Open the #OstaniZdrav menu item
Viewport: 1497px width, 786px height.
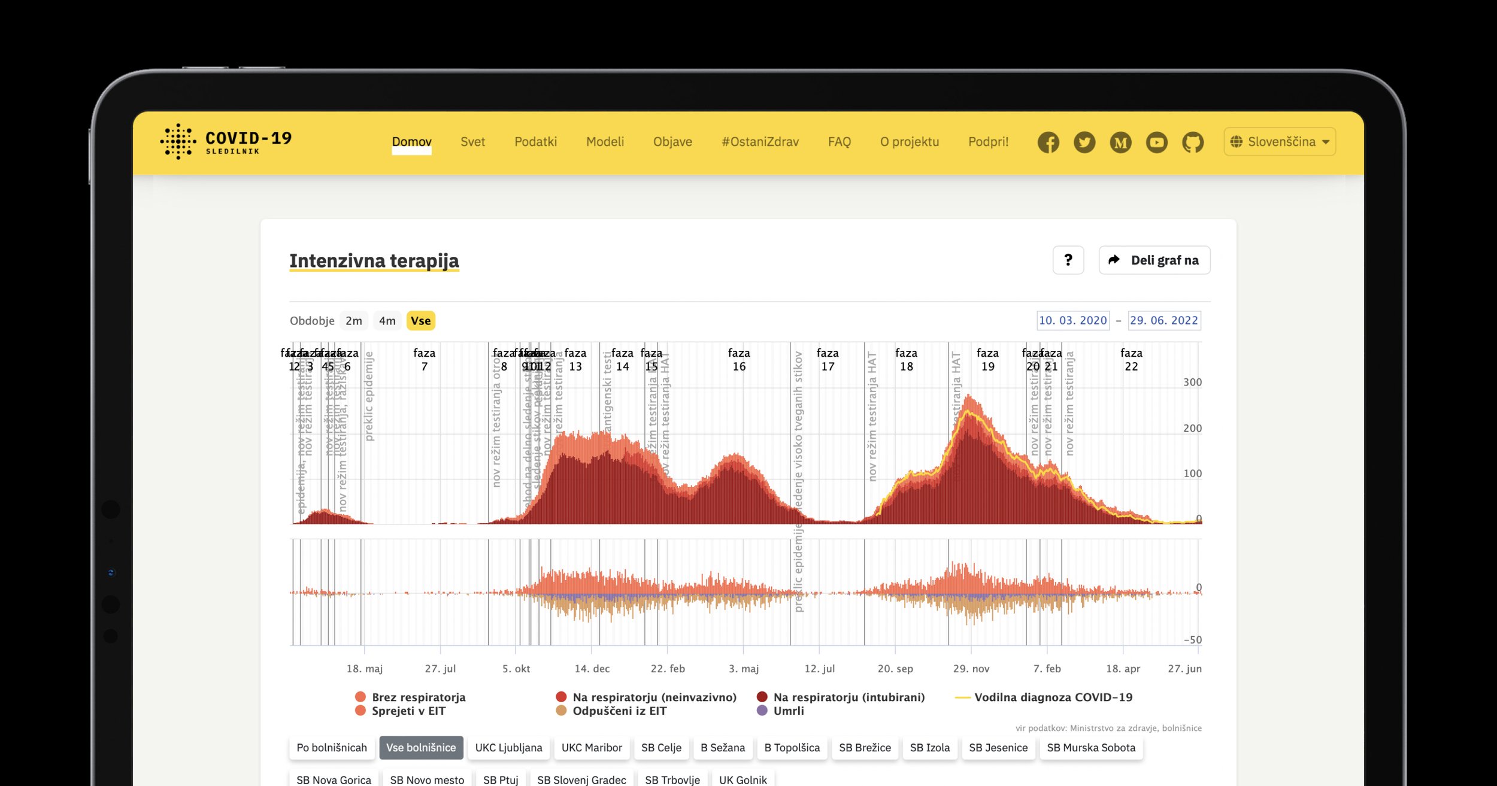[759, 142]
